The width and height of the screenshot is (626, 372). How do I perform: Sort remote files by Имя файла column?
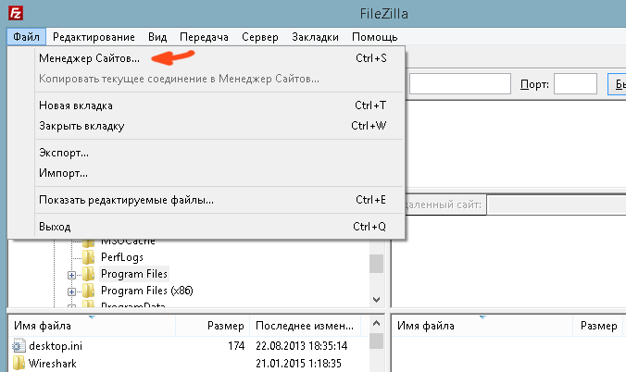[x=482, y=326]
